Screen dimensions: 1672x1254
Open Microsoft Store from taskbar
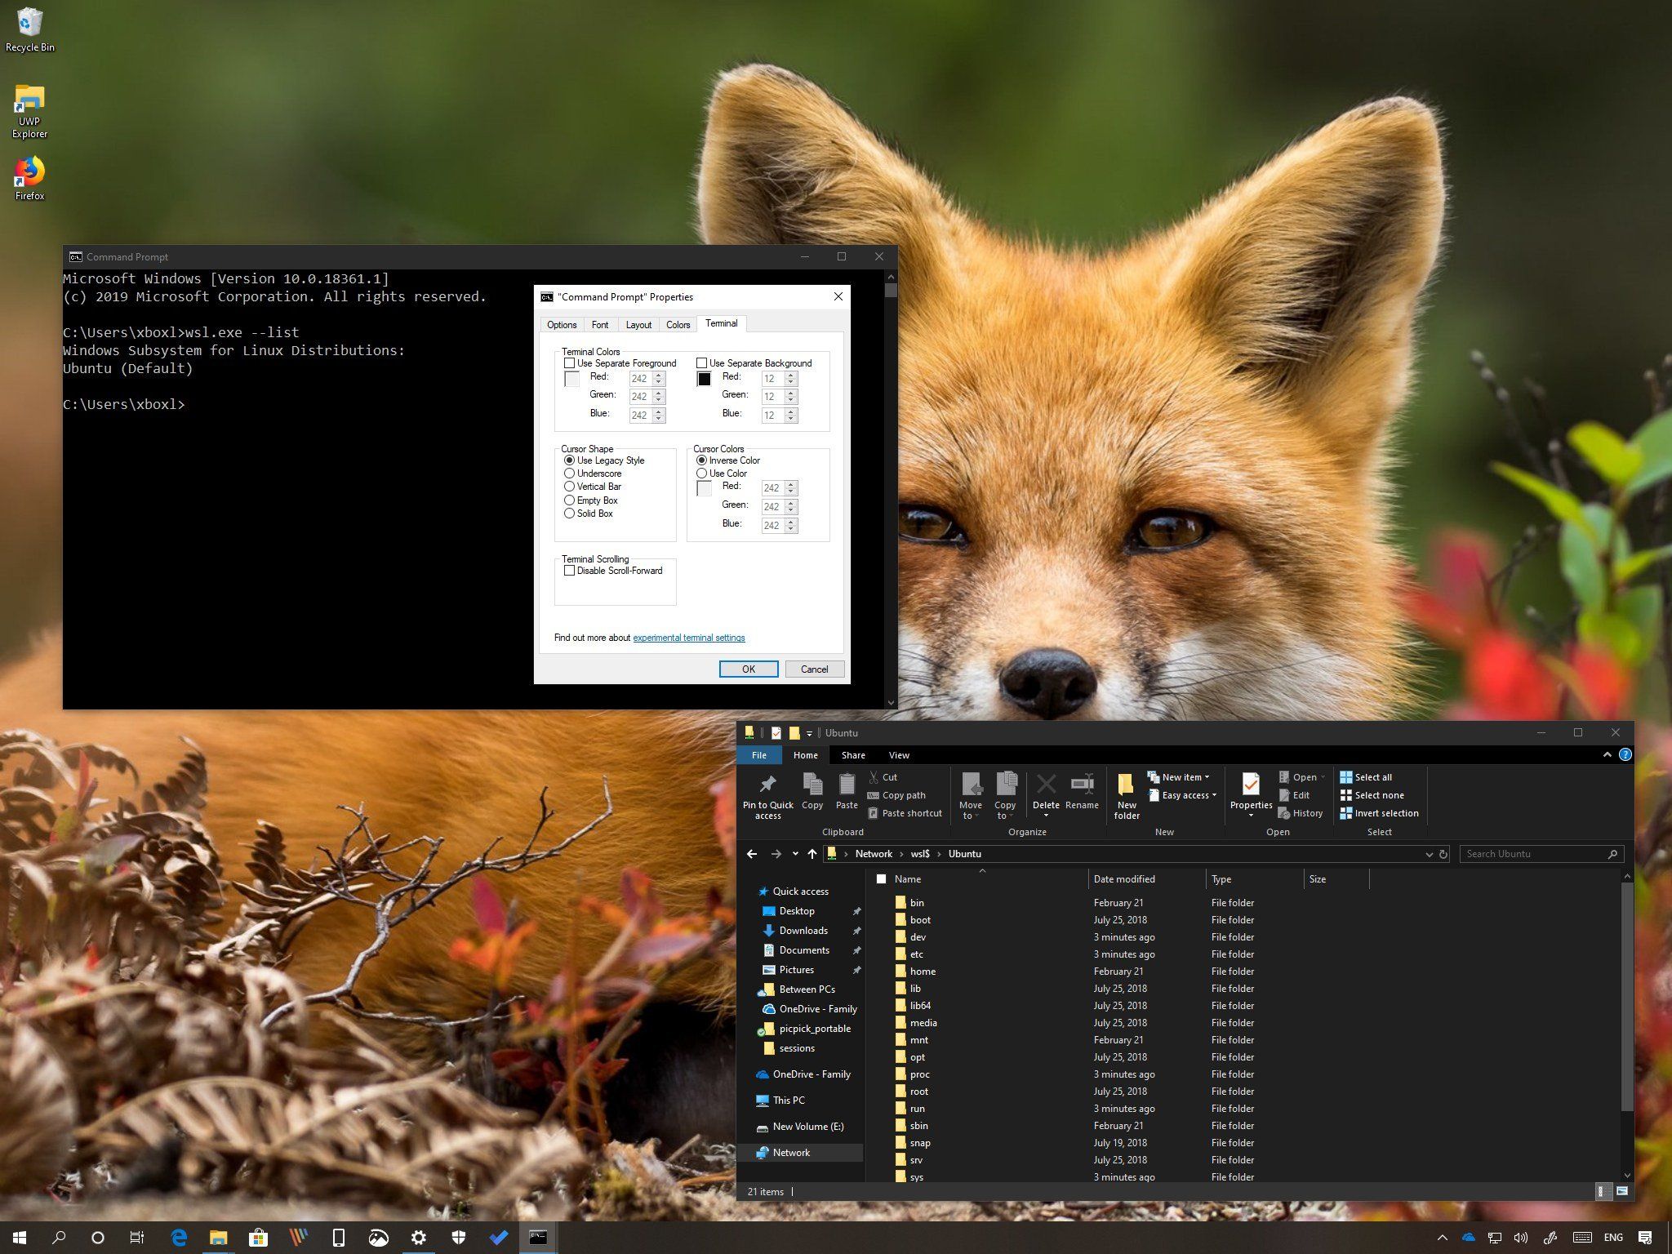point(258,1238)
